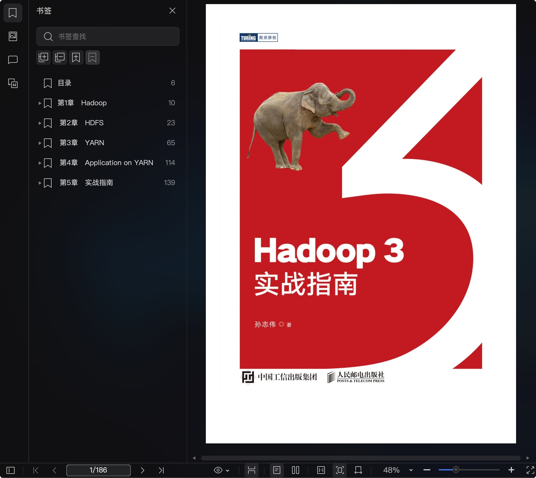Image resolution: width=536 pixels, height=478 pixels.
Task: Go to the first page
Action: (x=36, y=470)
